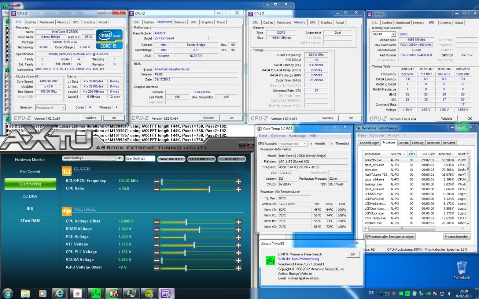Viewport: 479px width, 299px height.
Task: Click Task-Manager process list vertical scrollbar
Action: [x=467, y=188]
